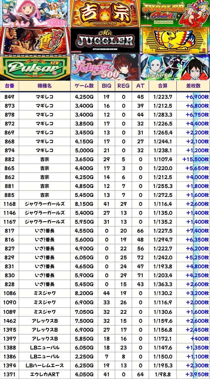Select the ゲーム数 column header
210x379 pixels.
point(84,86)
